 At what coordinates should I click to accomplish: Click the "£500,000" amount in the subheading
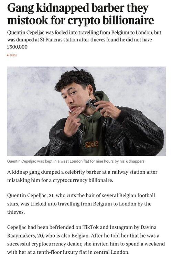17,47
